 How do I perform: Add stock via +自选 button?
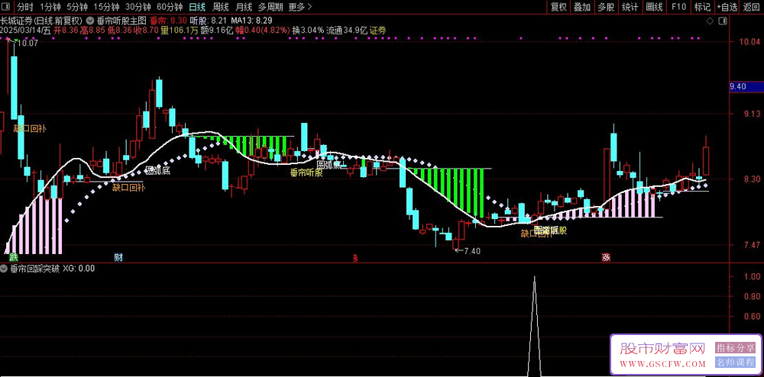tap(727, 7)
